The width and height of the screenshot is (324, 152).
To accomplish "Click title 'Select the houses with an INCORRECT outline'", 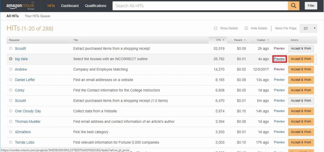I will pyautogui.click(x=110, y=59).
